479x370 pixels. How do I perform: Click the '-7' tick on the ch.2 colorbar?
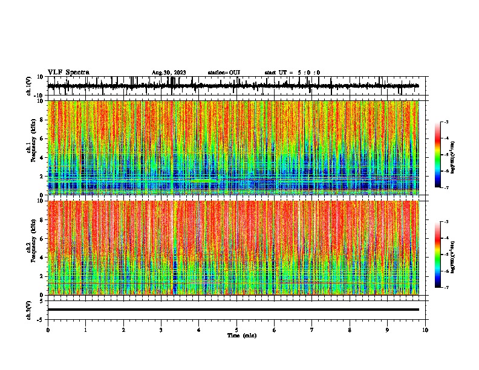pyautogui.click(x=446, y=287)
